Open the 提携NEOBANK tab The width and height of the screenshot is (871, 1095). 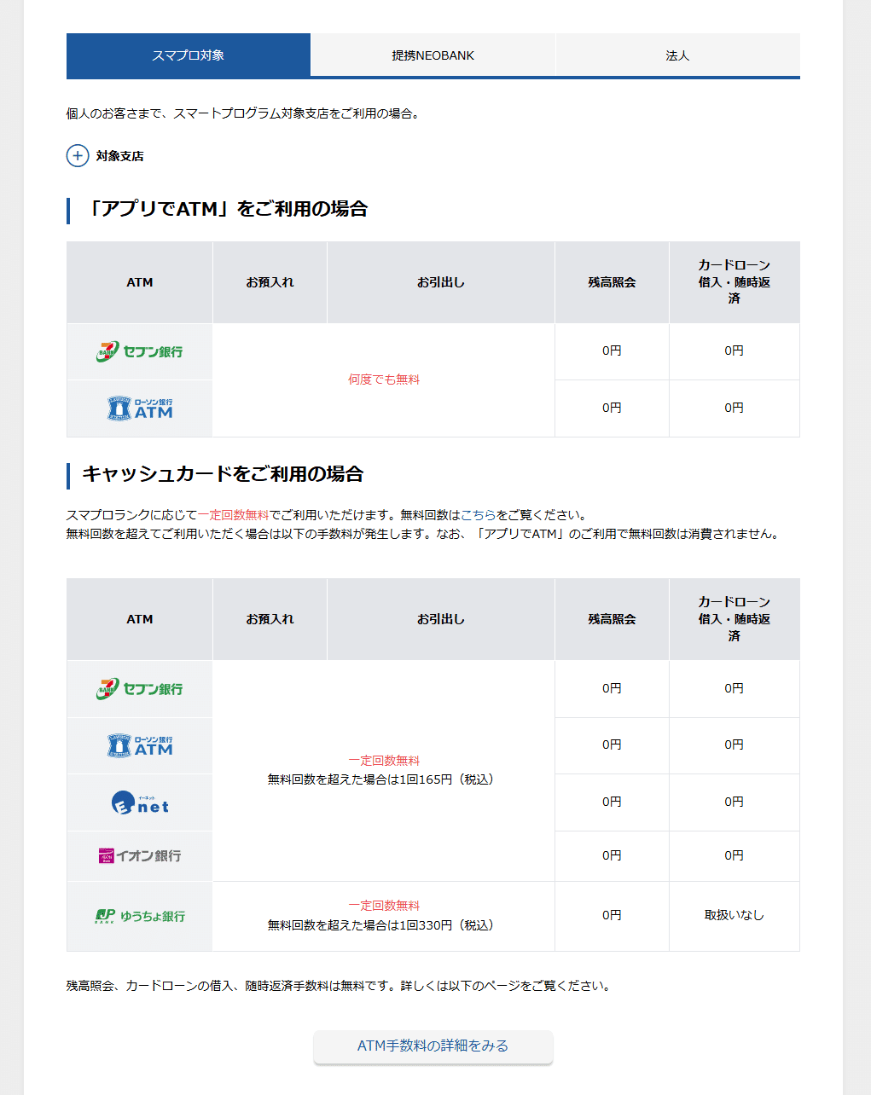[x=433, y=55]
